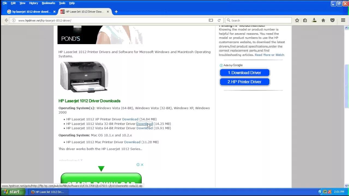Open the Bookmarks menu
349x196 pixels.
[48, 3]
